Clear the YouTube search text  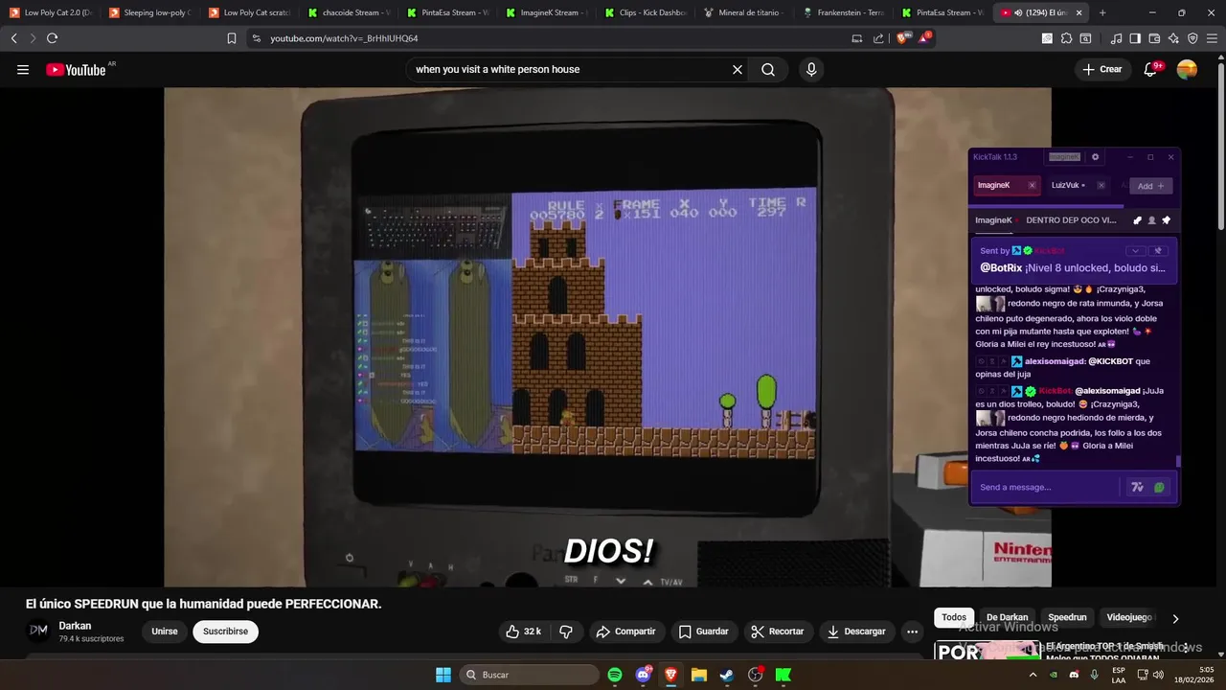tap(738, 69)
